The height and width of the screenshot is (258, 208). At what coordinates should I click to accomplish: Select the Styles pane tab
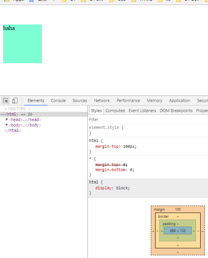96,111
